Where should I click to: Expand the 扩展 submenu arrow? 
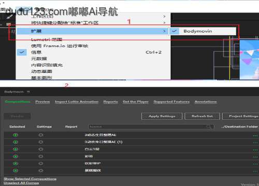[164, 31]
